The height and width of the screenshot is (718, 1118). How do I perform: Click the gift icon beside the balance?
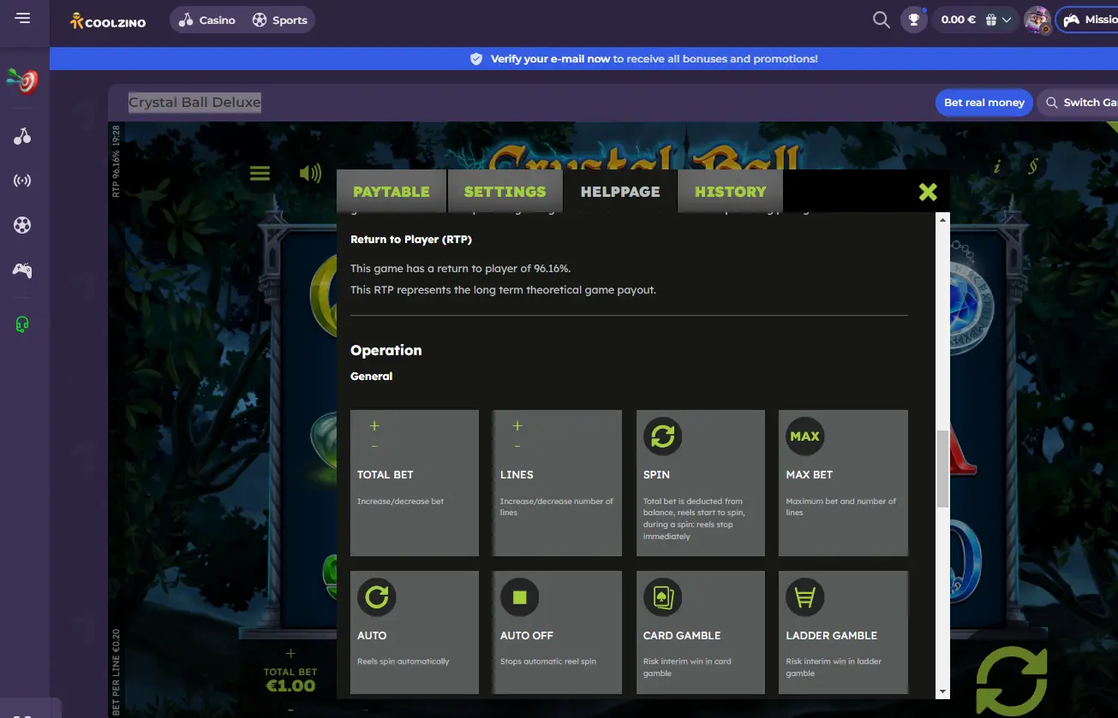pos(991,20)
